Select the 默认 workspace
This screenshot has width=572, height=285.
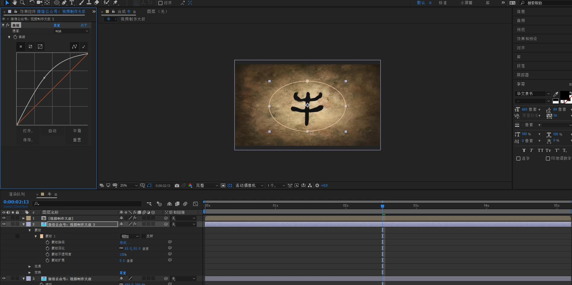(421, 3)
